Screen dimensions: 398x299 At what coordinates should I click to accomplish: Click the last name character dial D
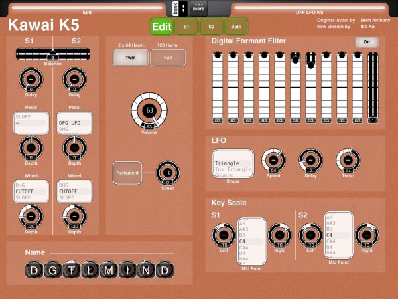[x=165, y=270]
